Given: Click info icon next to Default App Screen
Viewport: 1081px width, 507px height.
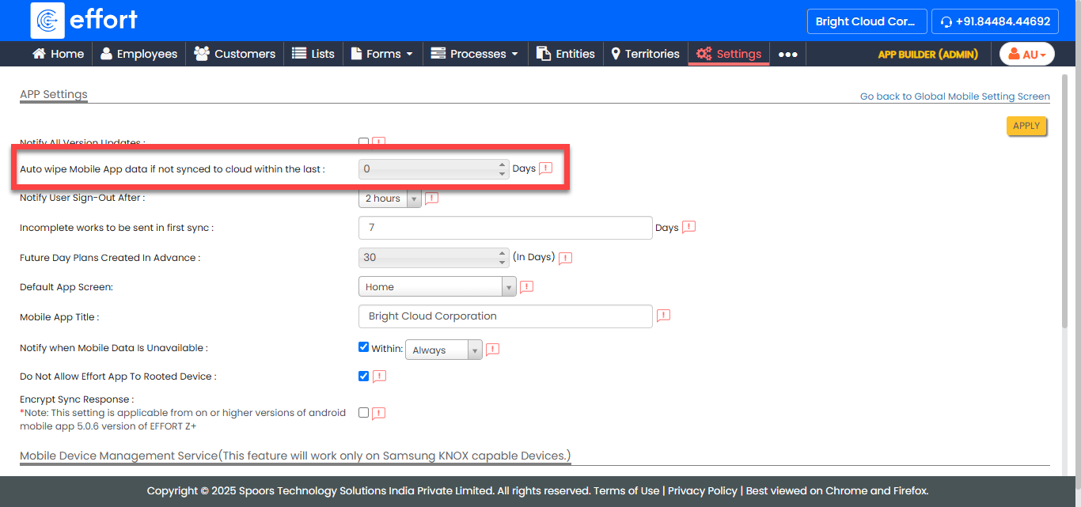Looking at the screenshot, I should pyautogui.click(x=526, y=286).
